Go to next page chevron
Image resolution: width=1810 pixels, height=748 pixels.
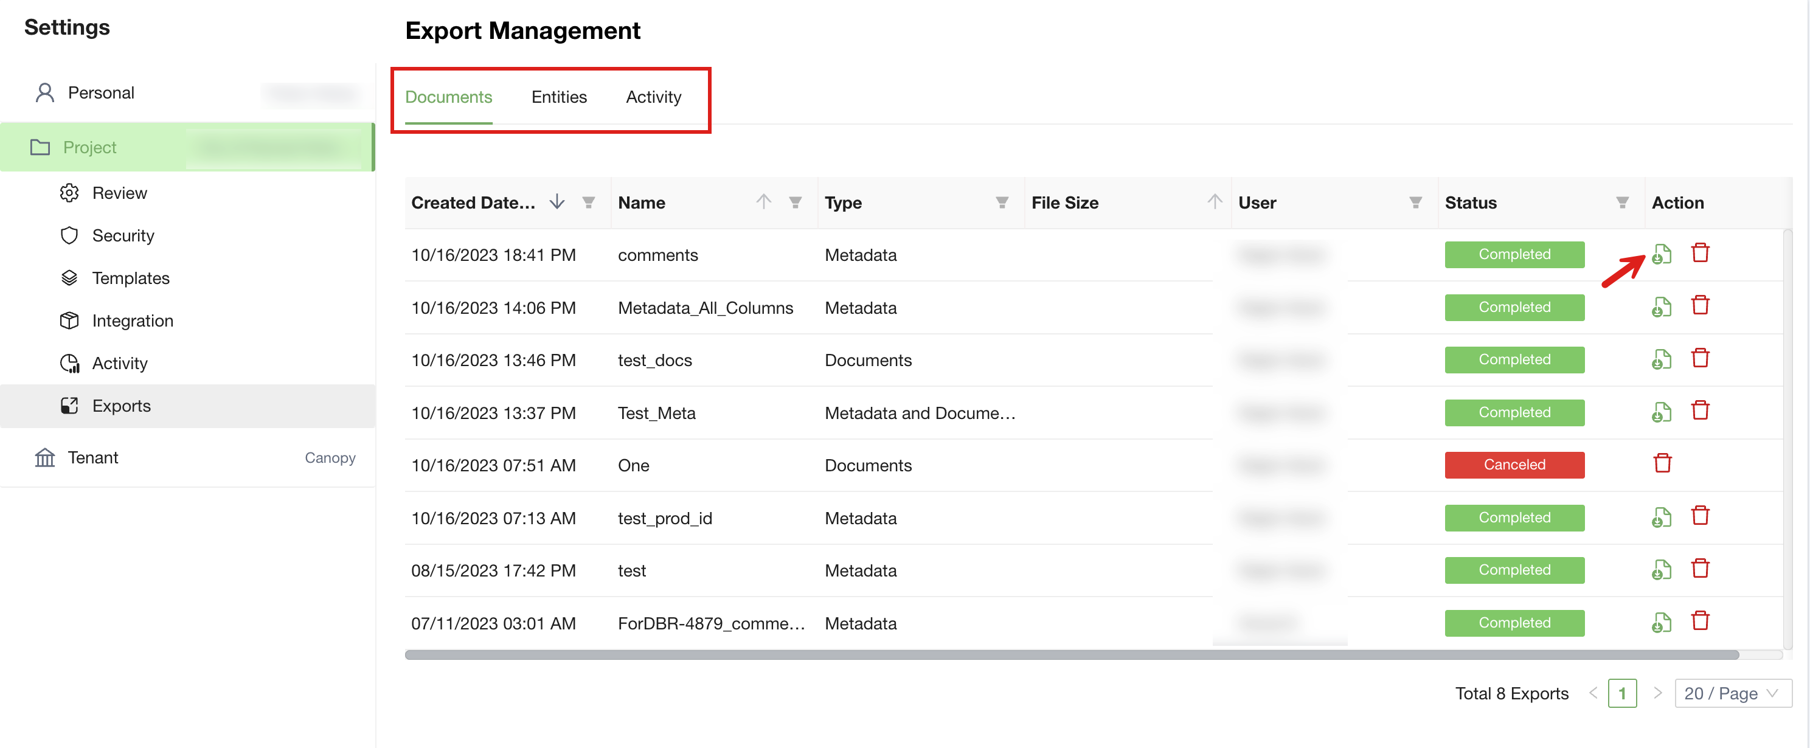(1657, 693)
